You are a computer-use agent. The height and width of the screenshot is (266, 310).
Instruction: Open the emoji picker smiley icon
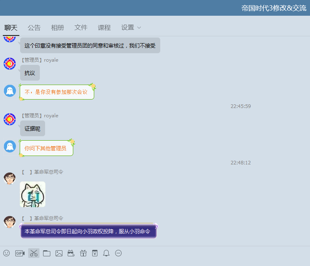tap(6, 253)
